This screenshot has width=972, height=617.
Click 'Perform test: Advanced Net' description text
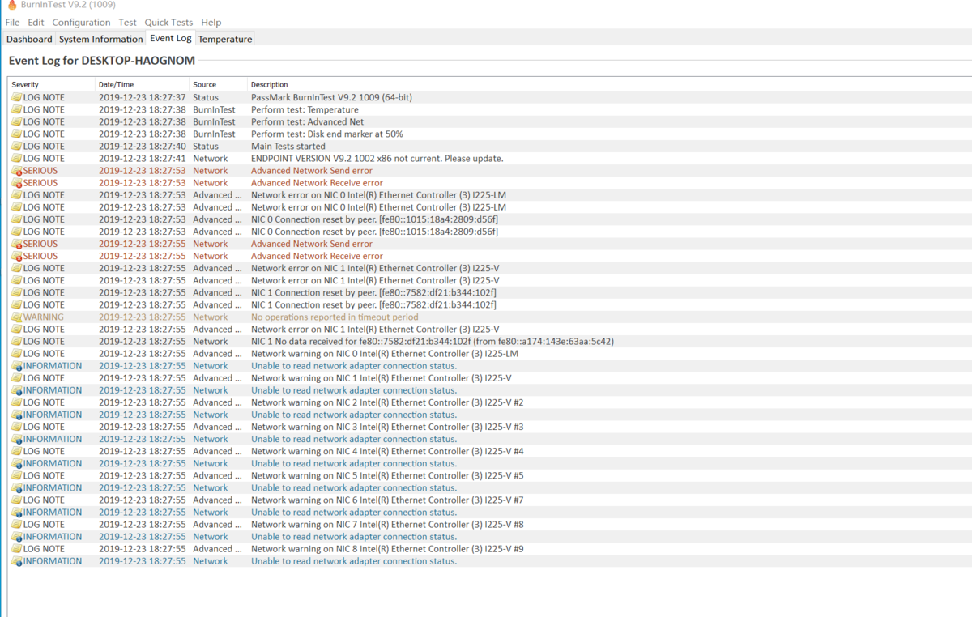[x=307, y=121]
